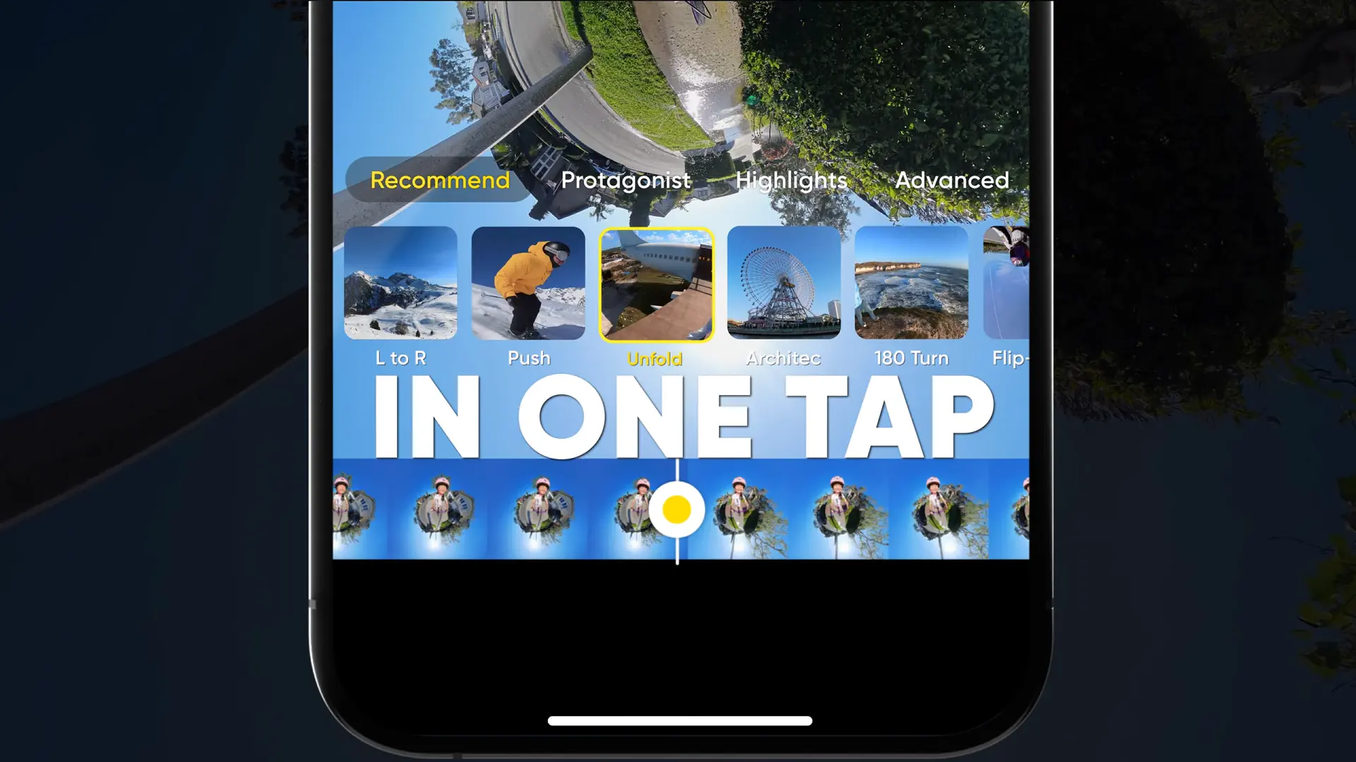Open the Protagonist dropdown options

pos(626,180)
